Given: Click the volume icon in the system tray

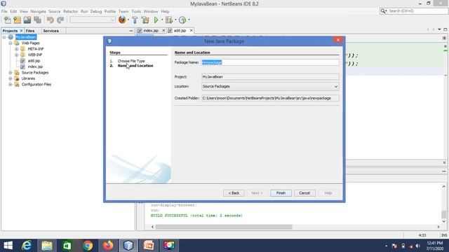Looking at the screenshot, I should tap(418, 246).
